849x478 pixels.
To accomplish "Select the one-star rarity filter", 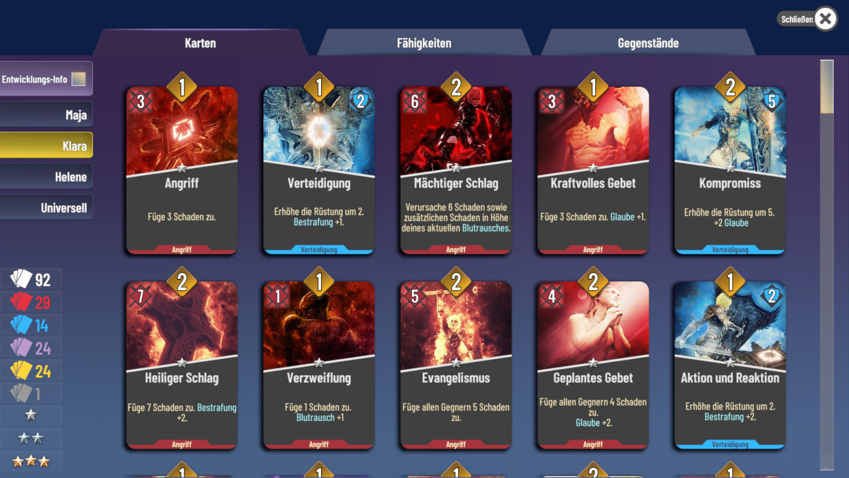I will [31, 416].
